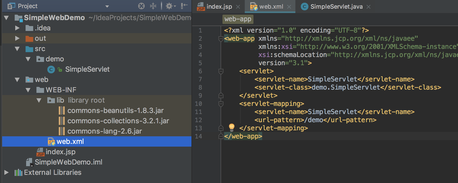
Task: Collapse the SimpleWebDemo project root
Action: point(7,18)
